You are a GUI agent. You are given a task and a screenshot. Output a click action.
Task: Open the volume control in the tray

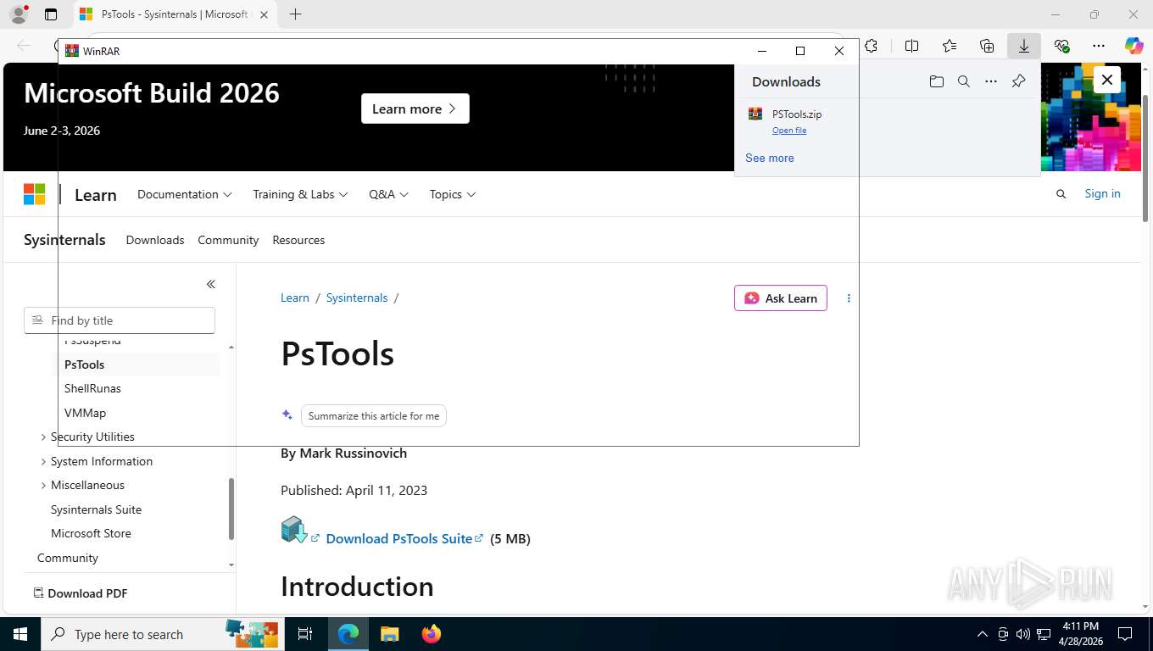1022,634
